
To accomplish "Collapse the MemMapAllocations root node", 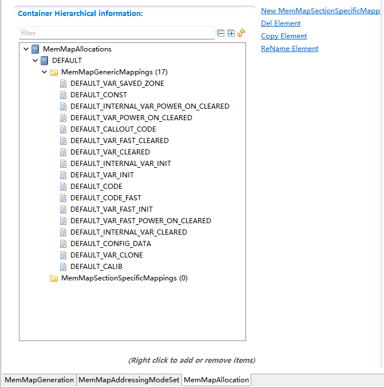I will coord(26,49).
